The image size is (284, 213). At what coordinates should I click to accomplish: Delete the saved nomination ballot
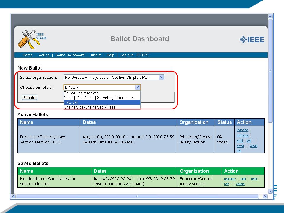pyautogui.click(x=240, y=184)
